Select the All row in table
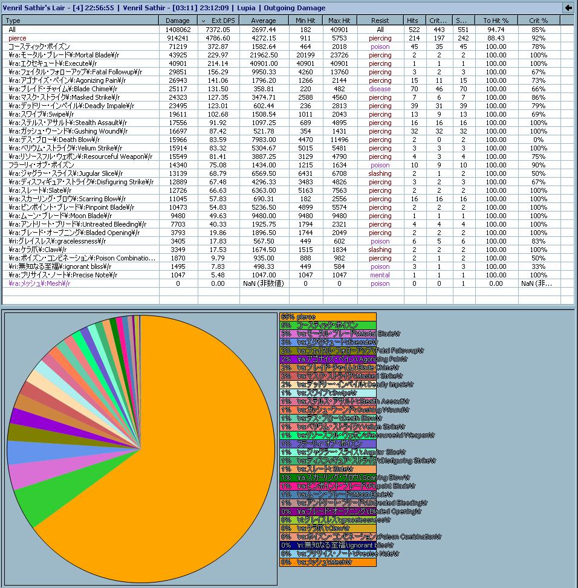 coord(288,30)
